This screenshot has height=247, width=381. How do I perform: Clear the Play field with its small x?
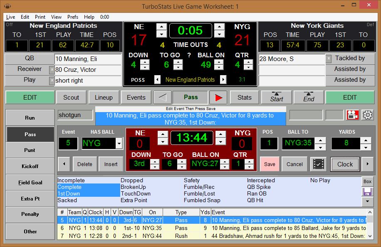click(52, 81)
